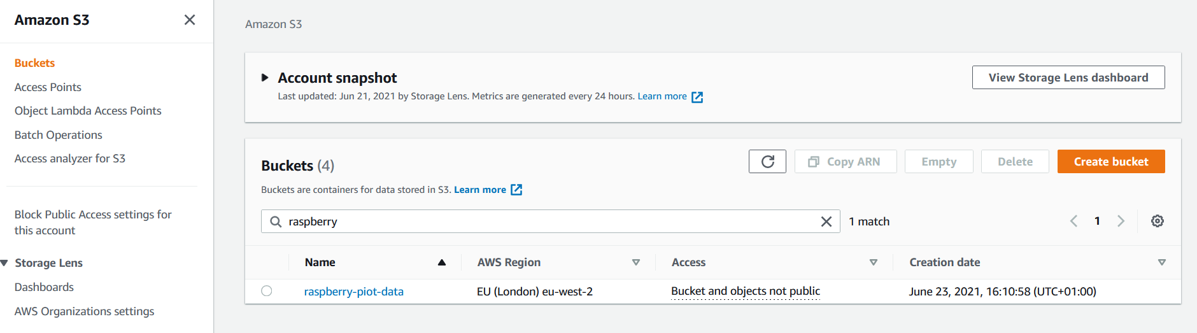Open Object Lambda Access Points

pos(88,111)
